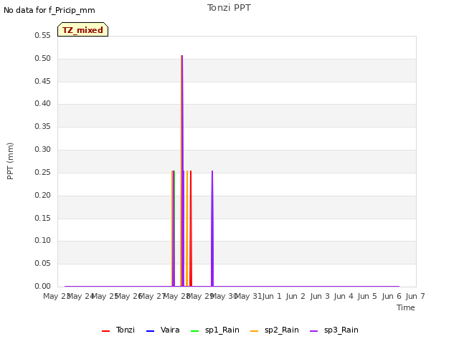Toggle the sp3_Rain legend entry

334,330
